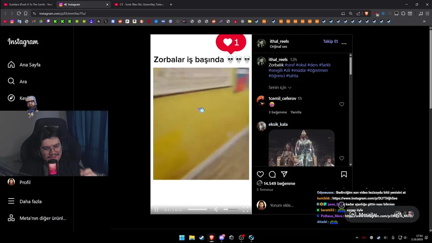Click the #öğretmen hashtag
The image size is (432, 243).
(317, 70)
